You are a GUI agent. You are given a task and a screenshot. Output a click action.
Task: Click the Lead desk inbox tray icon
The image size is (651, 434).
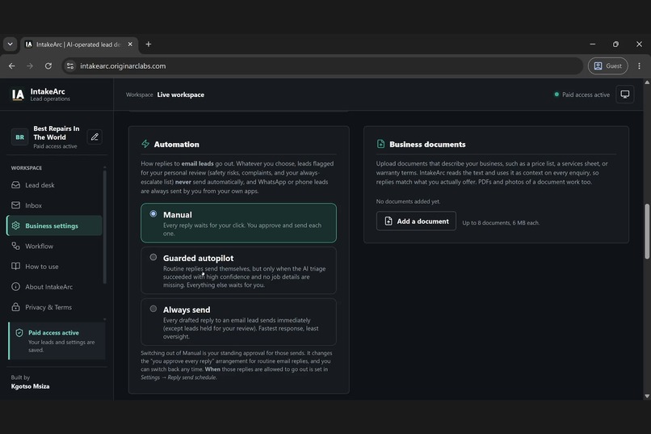coord(16,185)
